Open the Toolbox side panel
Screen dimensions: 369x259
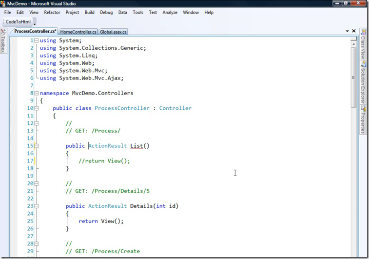coord(3,41)
